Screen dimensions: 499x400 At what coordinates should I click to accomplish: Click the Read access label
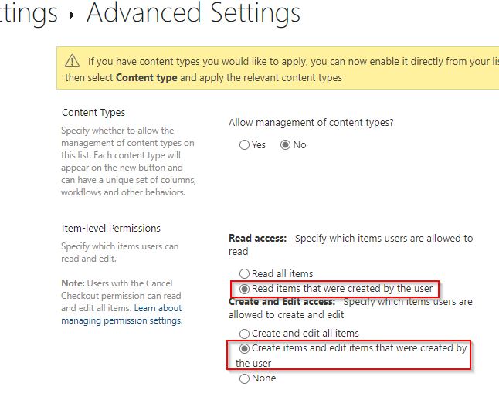[259, 239]
